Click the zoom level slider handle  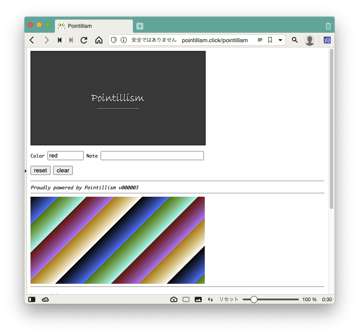(254, 299)
